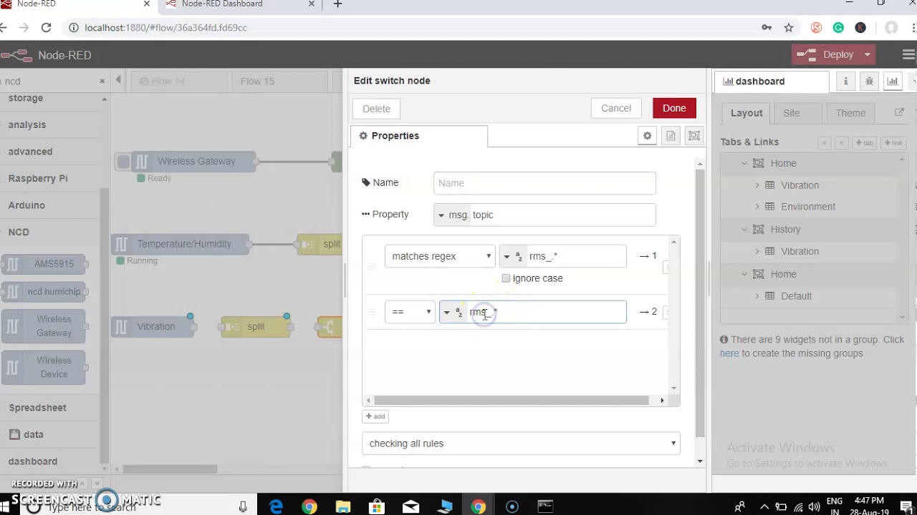This screenshot has width=917, height=515.
Task: Open Microsoft Store from the taskbar
Action: (x=377, y=507)
